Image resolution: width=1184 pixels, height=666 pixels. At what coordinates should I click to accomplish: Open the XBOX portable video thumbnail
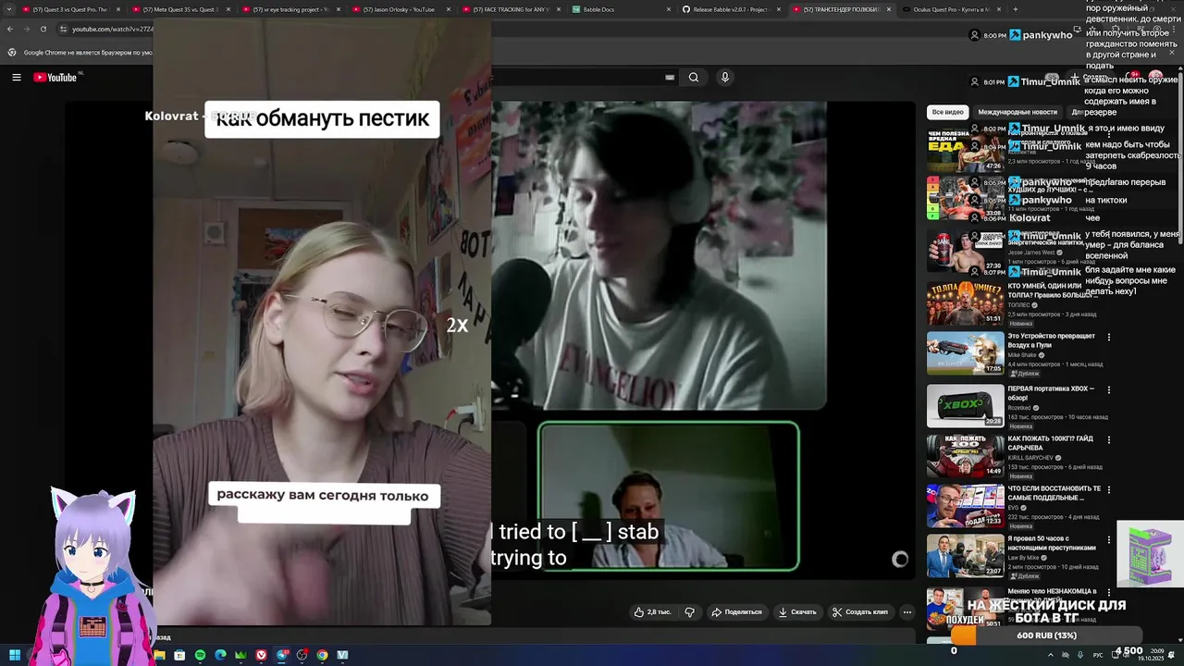[x=965, y=404]
